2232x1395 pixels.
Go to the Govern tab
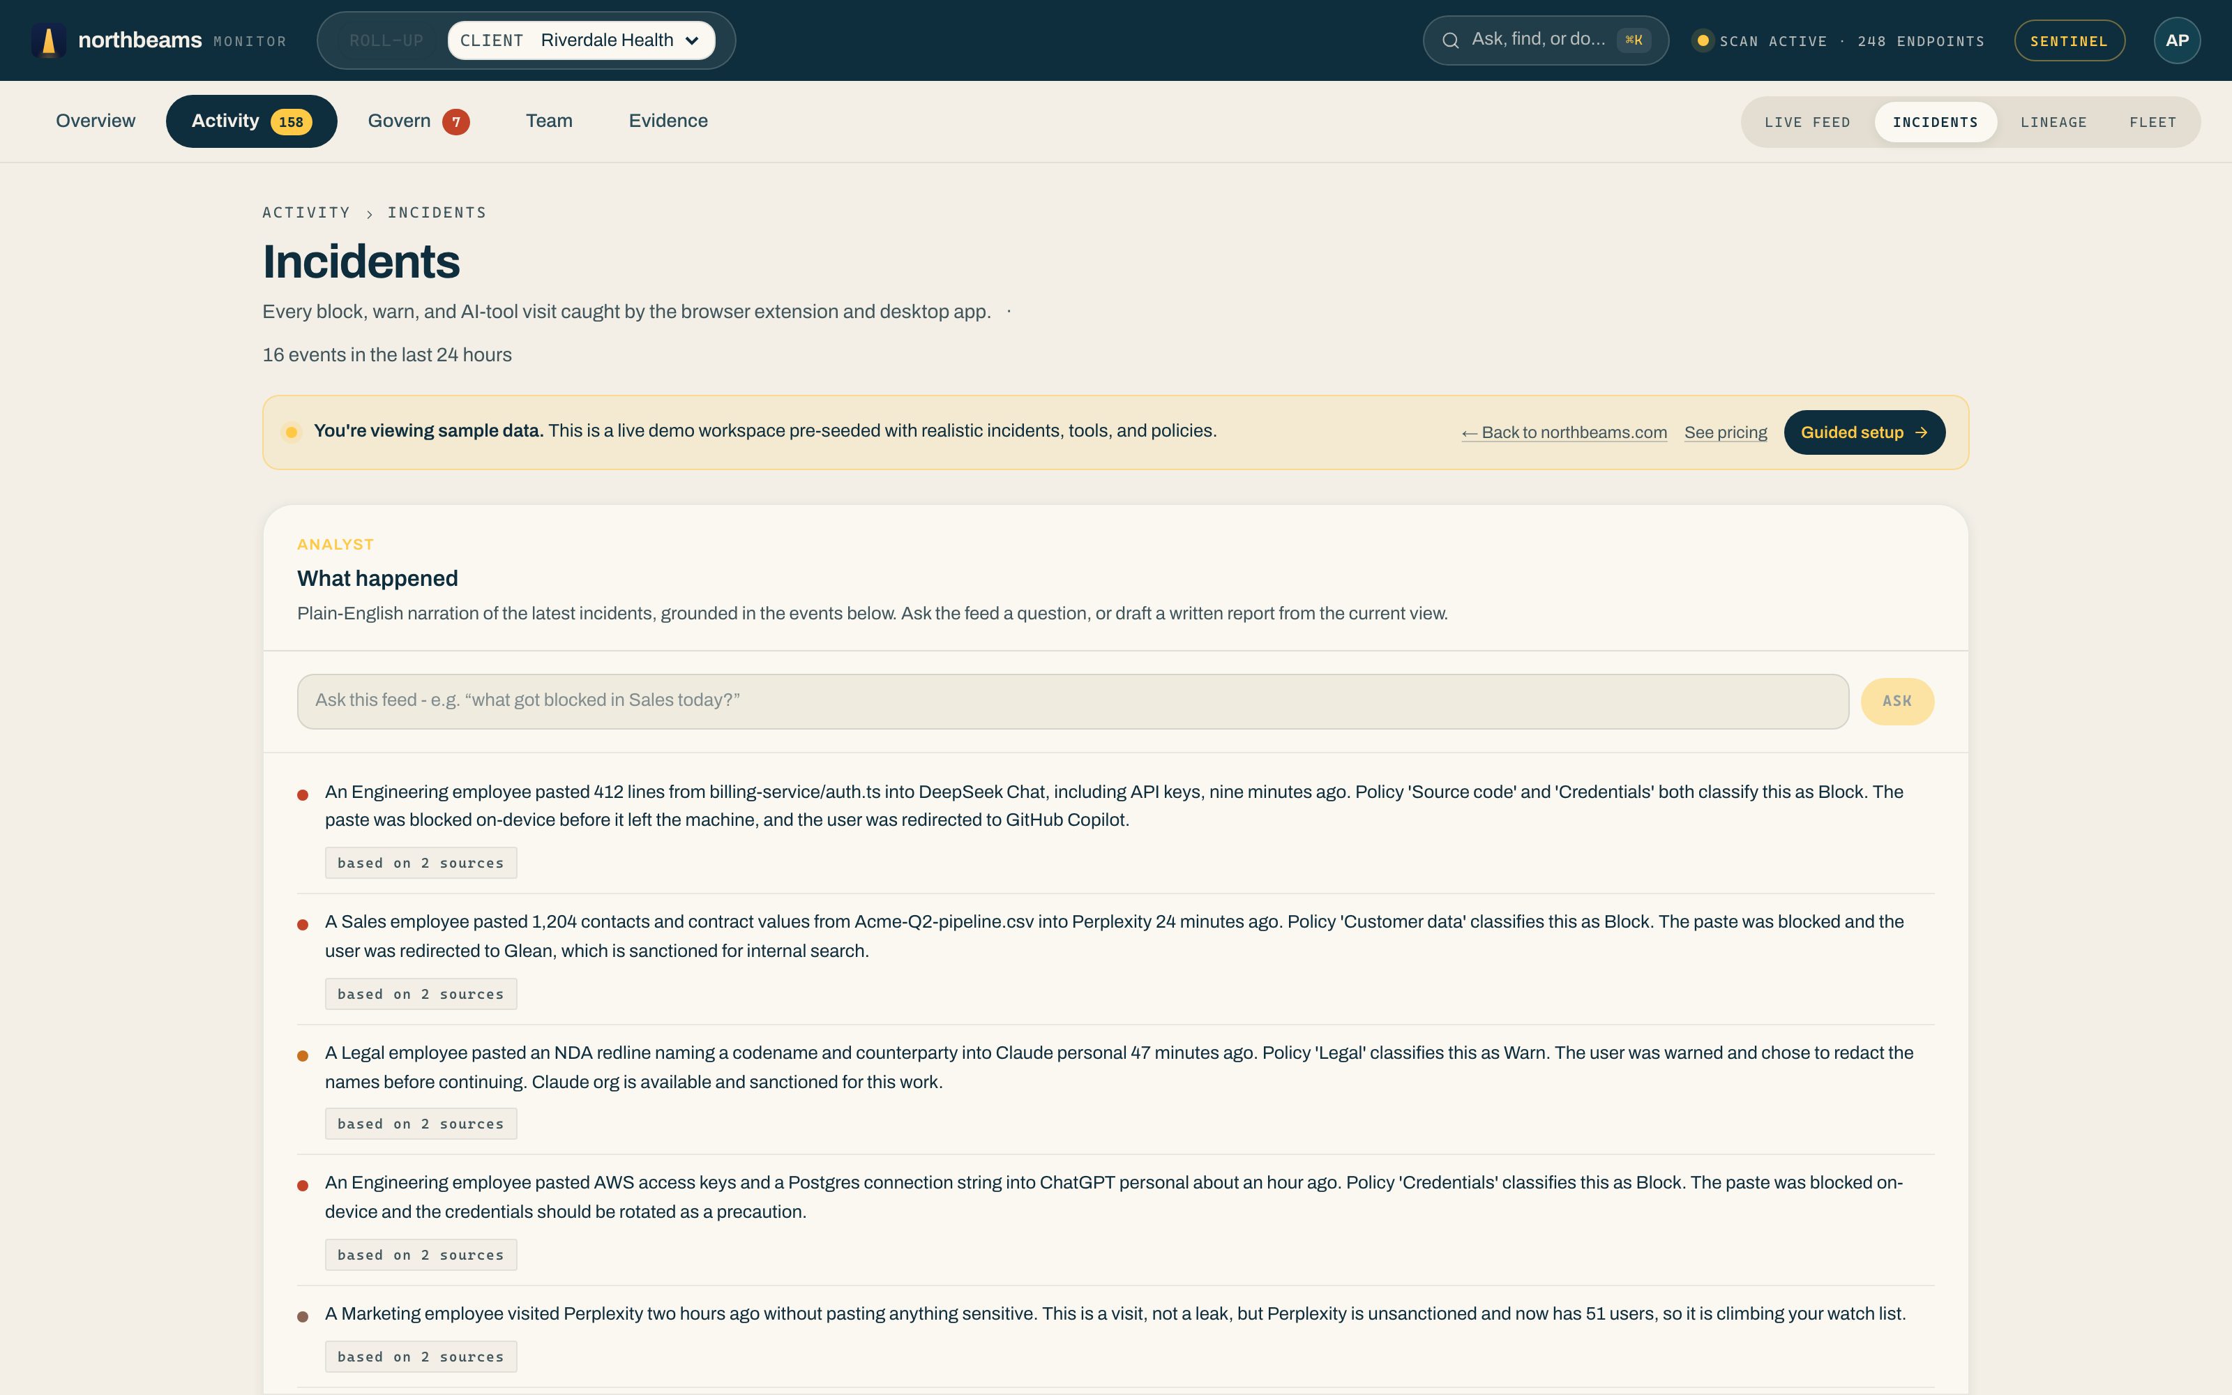pyautogui.click(x=418, y=121)
